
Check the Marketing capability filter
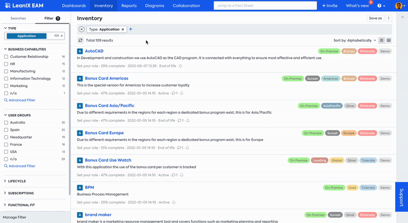click(6, 86)
